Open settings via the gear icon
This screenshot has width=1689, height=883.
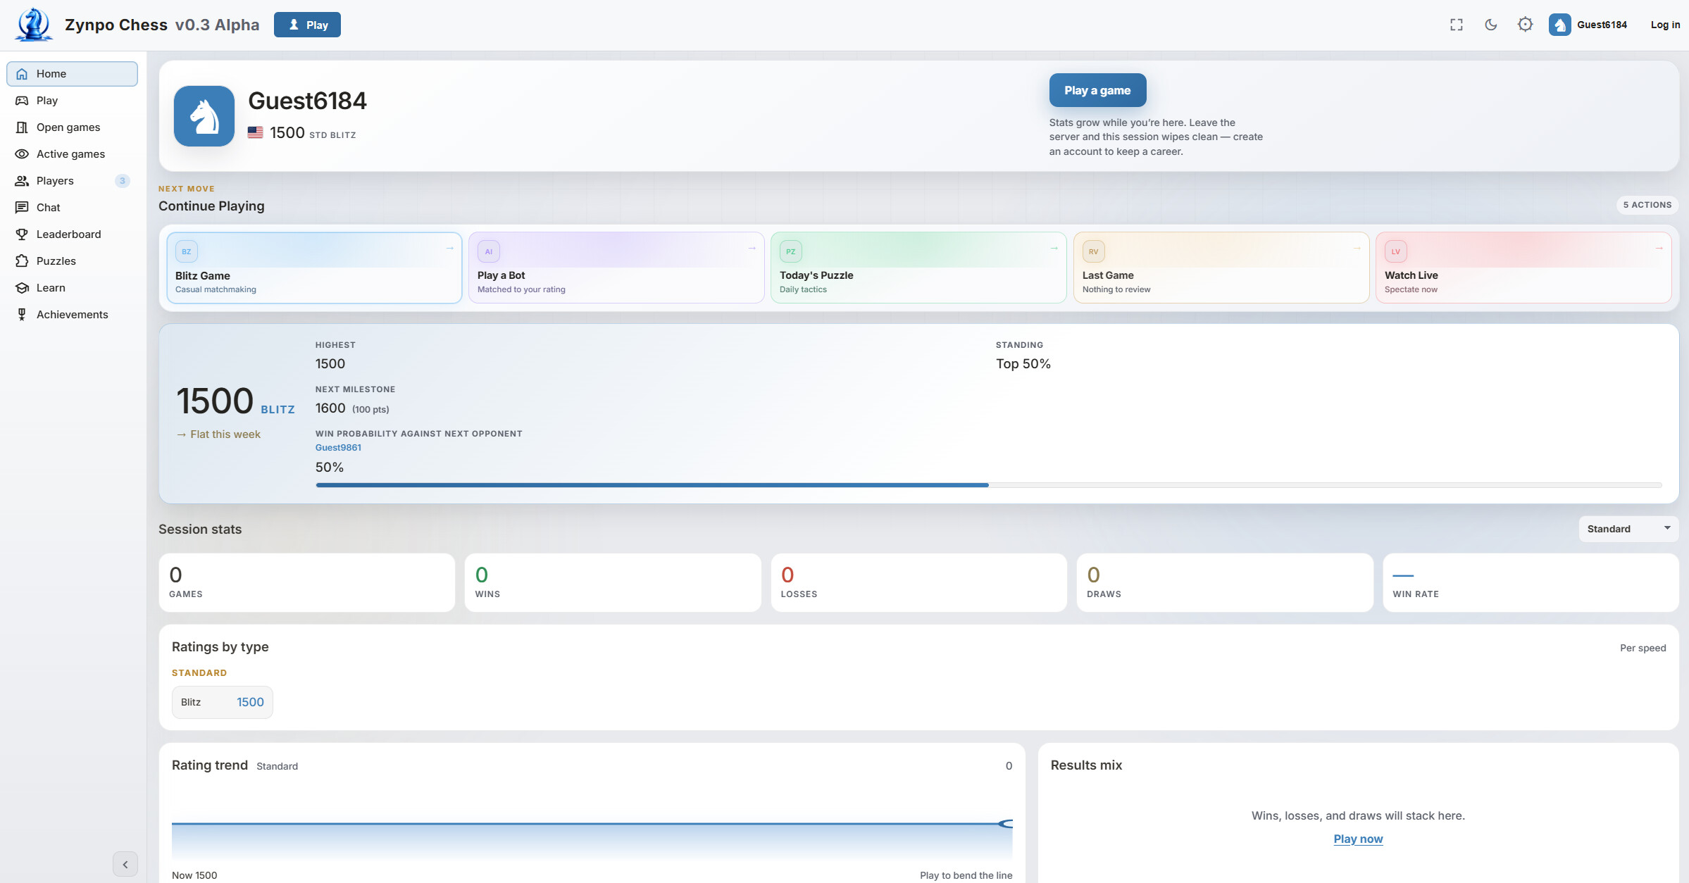pos(1525,25)
